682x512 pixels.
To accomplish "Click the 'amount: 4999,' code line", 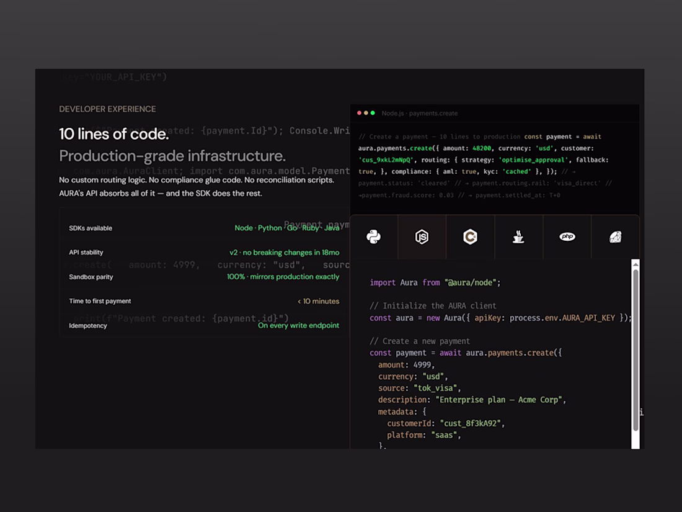I will (x=406, y=365).
